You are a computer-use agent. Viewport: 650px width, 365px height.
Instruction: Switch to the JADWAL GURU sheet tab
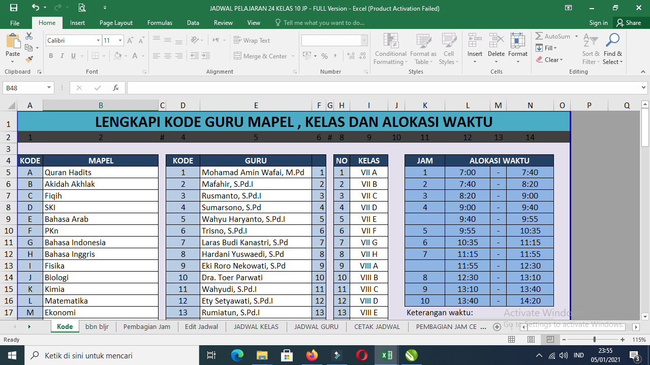point(316,327)
